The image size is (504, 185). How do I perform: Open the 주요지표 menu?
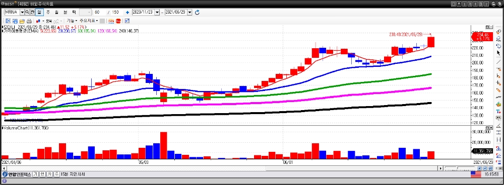tap(89, 21)
